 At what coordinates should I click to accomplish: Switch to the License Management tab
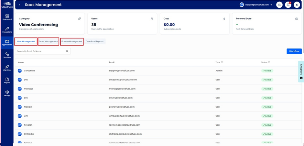click(x=72, y=41)
